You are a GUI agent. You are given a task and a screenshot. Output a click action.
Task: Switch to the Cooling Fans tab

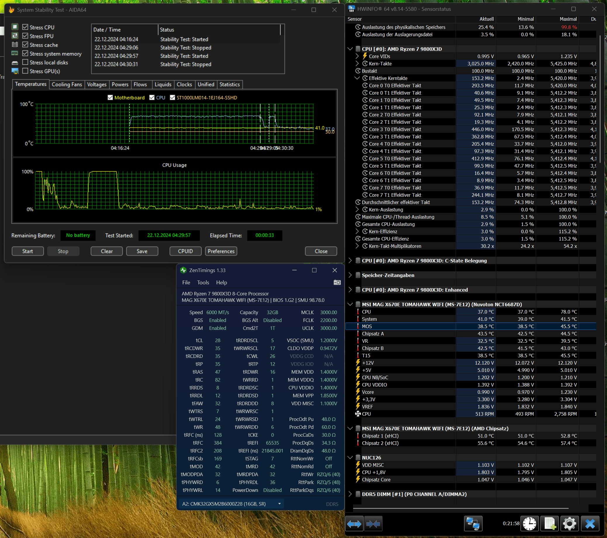(67, 85)
